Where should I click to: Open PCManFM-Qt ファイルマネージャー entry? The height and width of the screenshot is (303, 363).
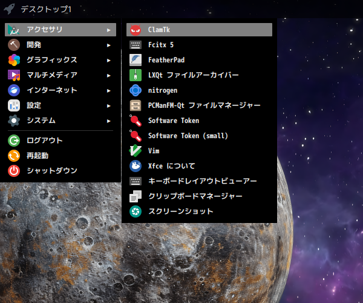(199, 105)
